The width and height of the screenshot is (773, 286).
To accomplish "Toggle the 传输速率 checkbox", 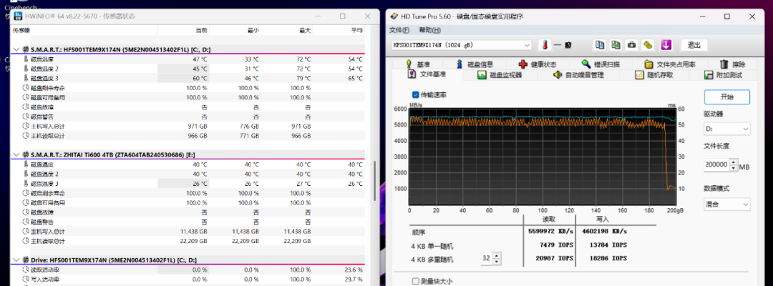I will tap(416, 94).
